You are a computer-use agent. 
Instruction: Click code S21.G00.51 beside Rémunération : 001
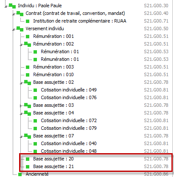(x=156, y=36)
